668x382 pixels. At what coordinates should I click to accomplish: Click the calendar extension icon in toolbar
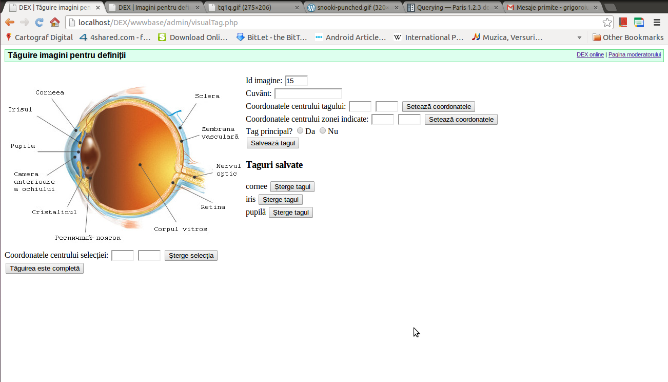[639, 23]
